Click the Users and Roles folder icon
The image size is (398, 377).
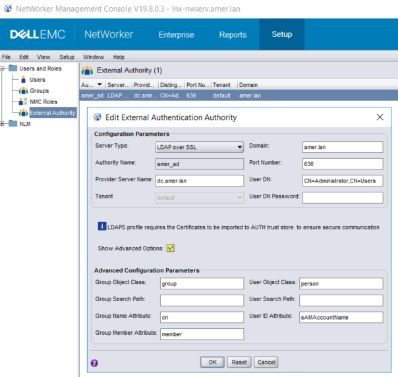pyautogui.click(x=13, y=69)
